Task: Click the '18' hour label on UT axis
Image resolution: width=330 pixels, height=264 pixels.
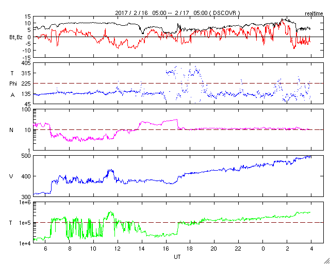Action: pos(190,249)
